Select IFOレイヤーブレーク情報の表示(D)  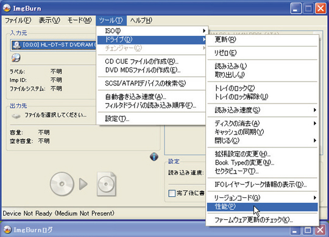[262, 185]
